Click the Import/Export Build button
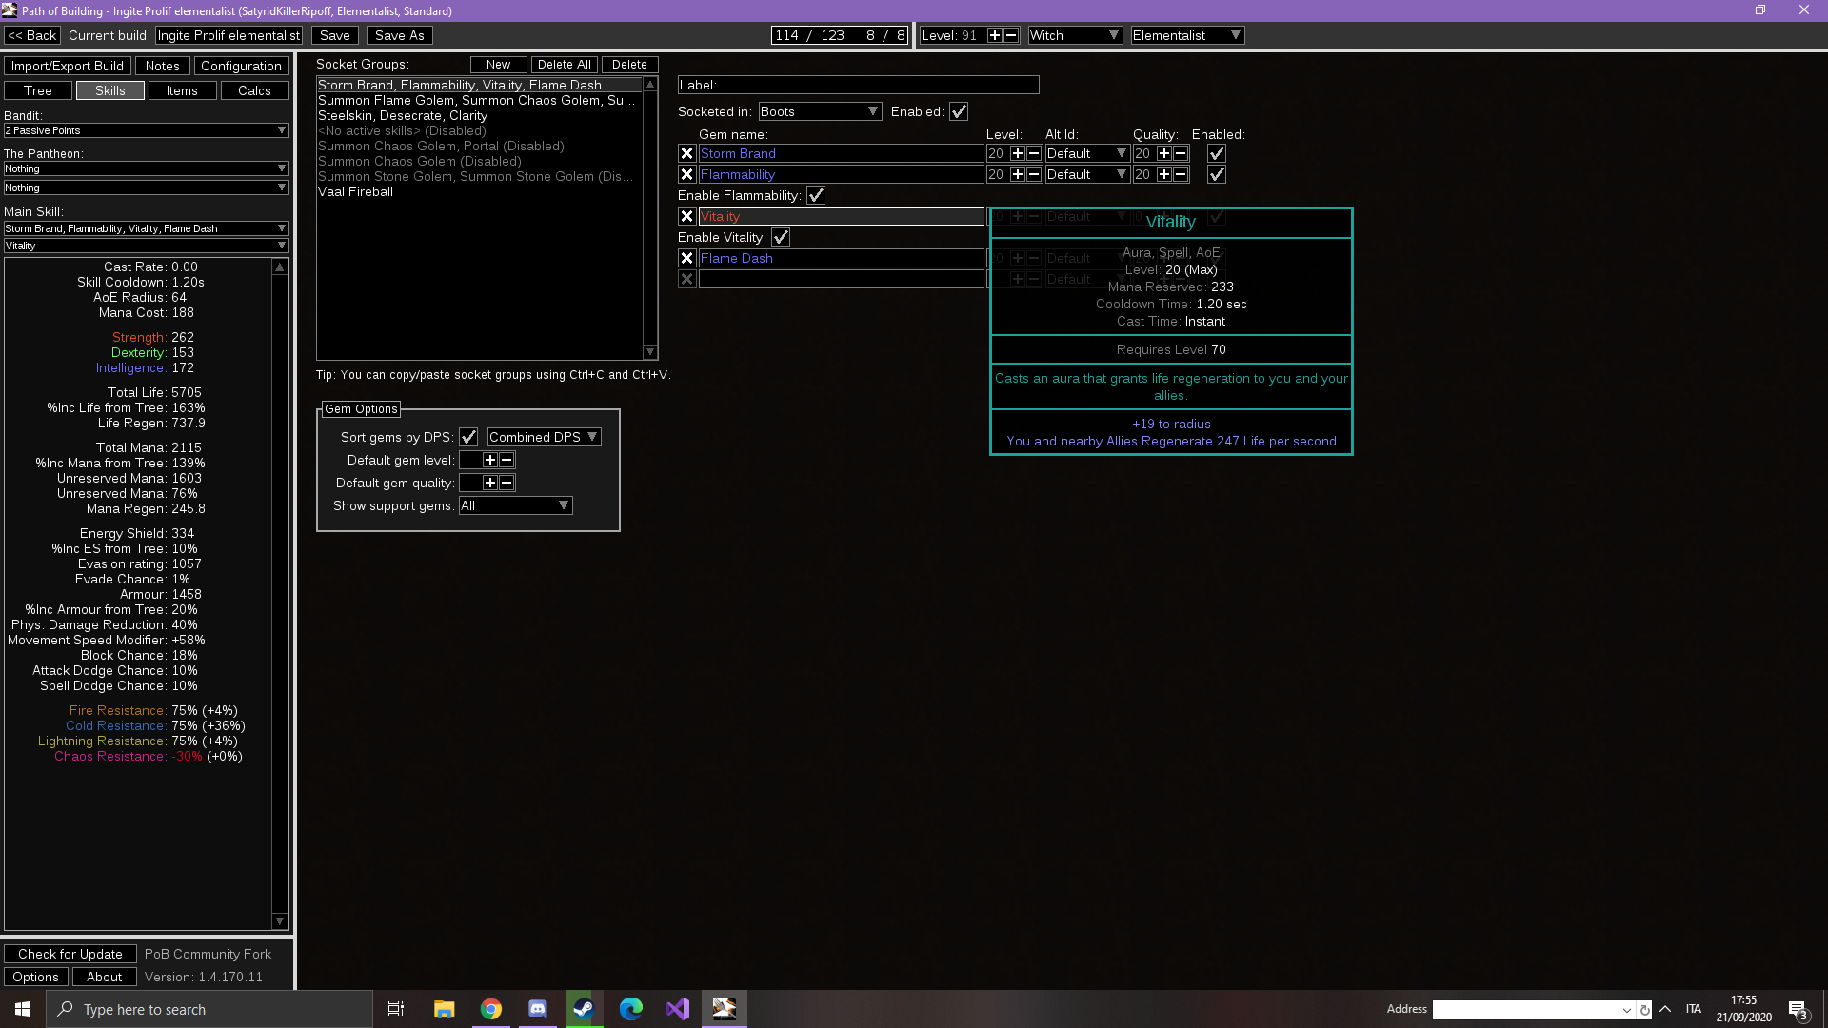Image resolution: width=1828 pixels, height=1028 pixels. tap(68, 66)
